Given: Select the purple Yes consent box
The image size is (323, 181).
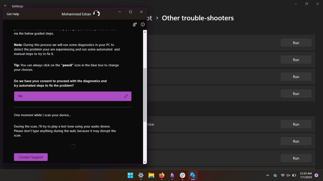Looking at the screenshot, I should [68, 96].
